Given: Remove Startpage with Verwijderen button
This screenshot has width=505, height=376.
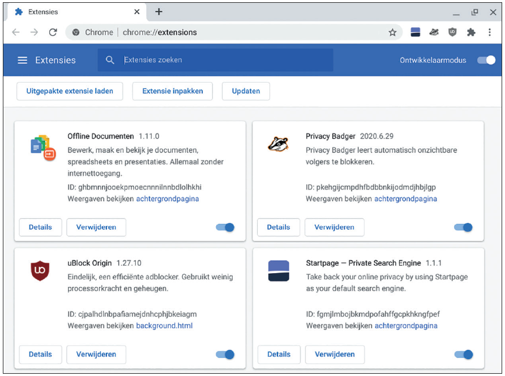Looking at the screenshot, I should 335,354.
